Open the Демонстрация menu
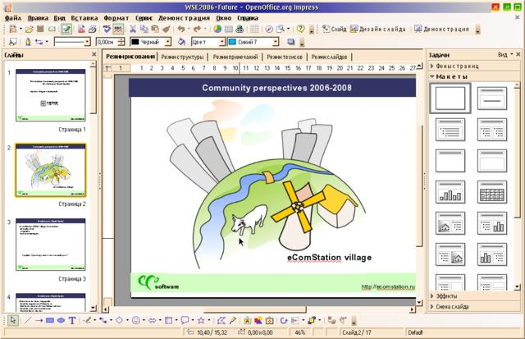 coord(184,18)
